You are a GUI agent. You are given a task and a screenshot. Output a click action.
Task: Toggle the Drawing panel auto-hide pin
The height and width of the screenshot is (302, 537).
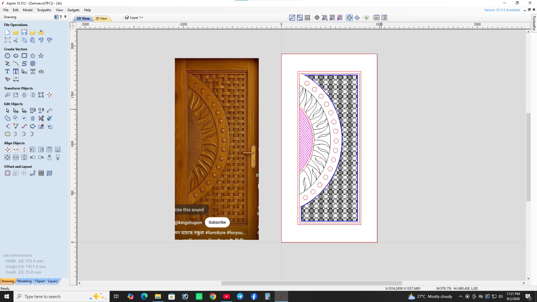coord(65,17)
